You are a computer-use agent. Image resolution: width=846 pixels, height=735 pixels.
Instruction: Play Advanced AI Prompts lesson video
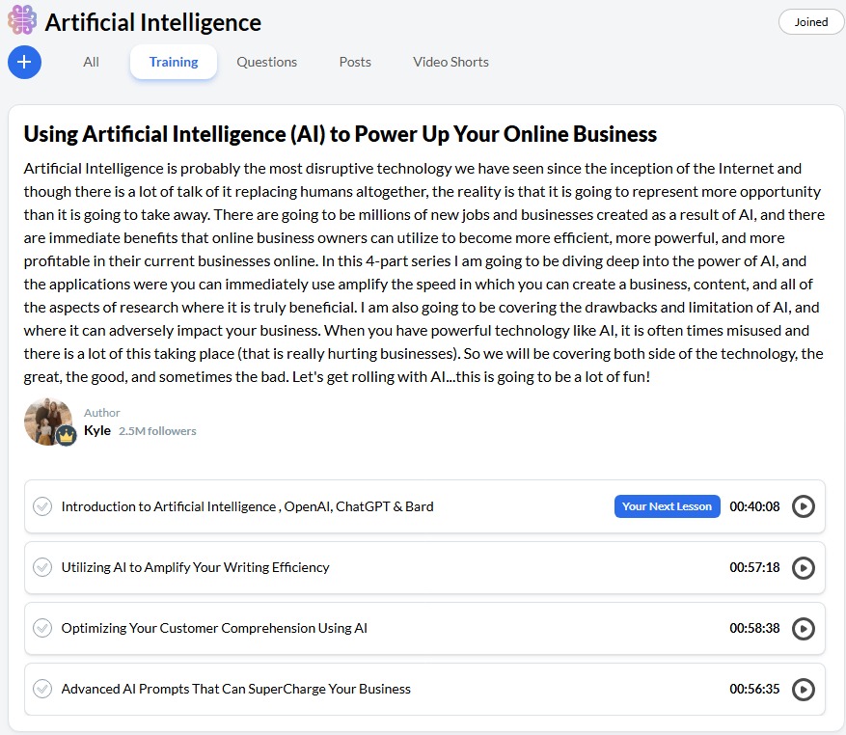click(x=803, y=690)
